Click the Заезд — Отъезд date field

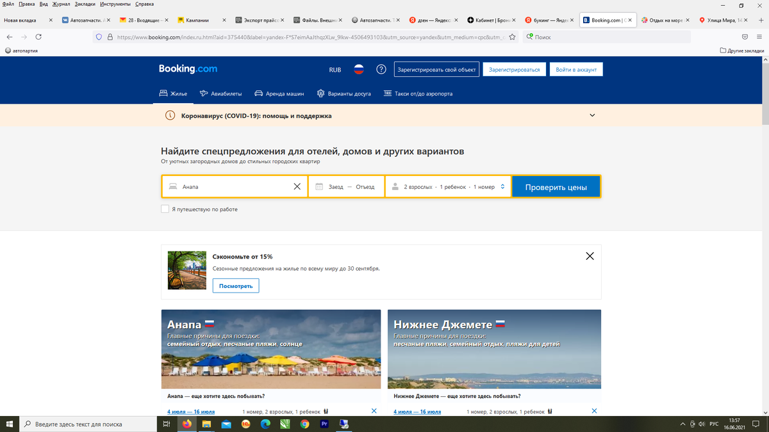[x=346, y=187]
